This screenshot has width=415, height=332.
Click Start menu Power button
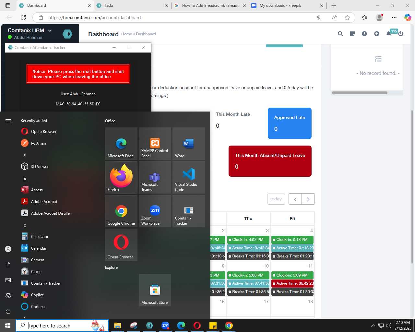point(8,311)
